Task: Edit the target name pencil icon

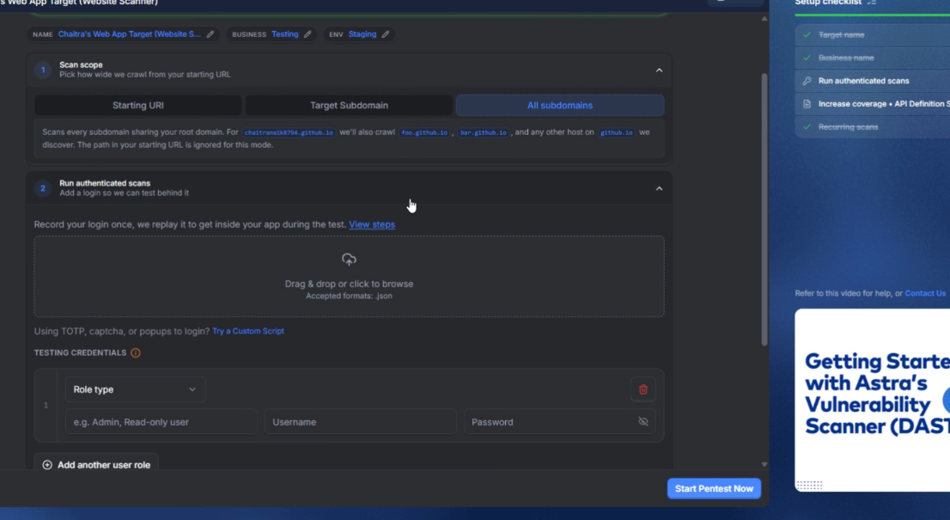Action: (210, 34)
